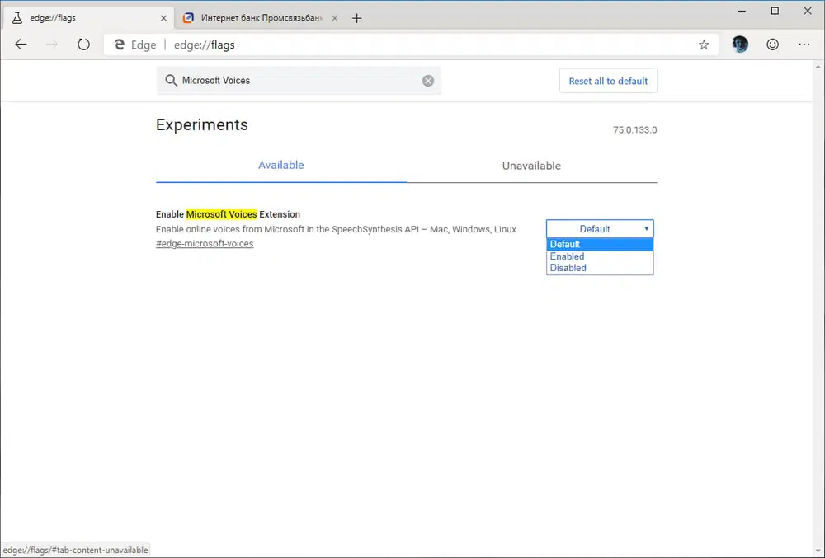Click the version number 75.0.133.0
Screen dimensions: 825x558
634,129
